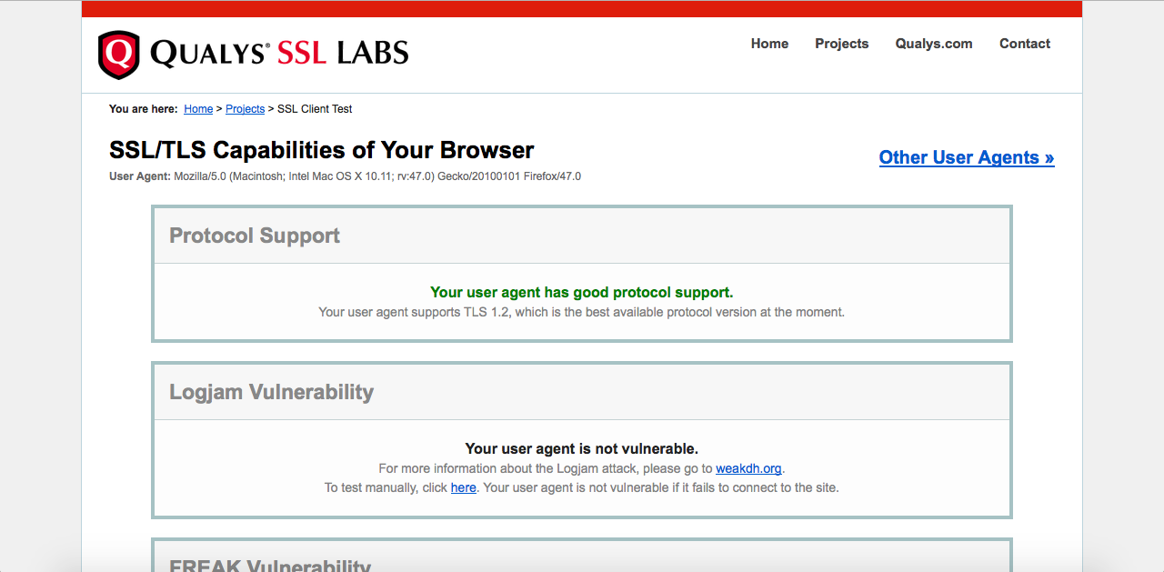Click the 'here' manual test link
Image resolution: width=1164 pixels, height=572 pixels.
[x=464, y=487]
